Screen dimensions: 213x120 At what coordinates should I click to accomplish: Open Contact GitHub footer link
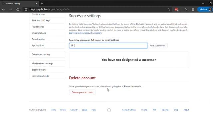129,110
